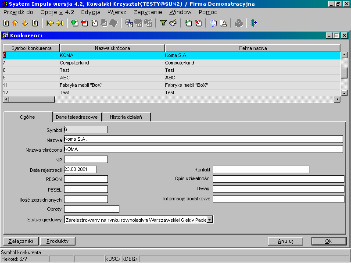This screenshot has width=351, height=263.
Task: Click the greyed eraser clear icon
Action: click(114, 23)
